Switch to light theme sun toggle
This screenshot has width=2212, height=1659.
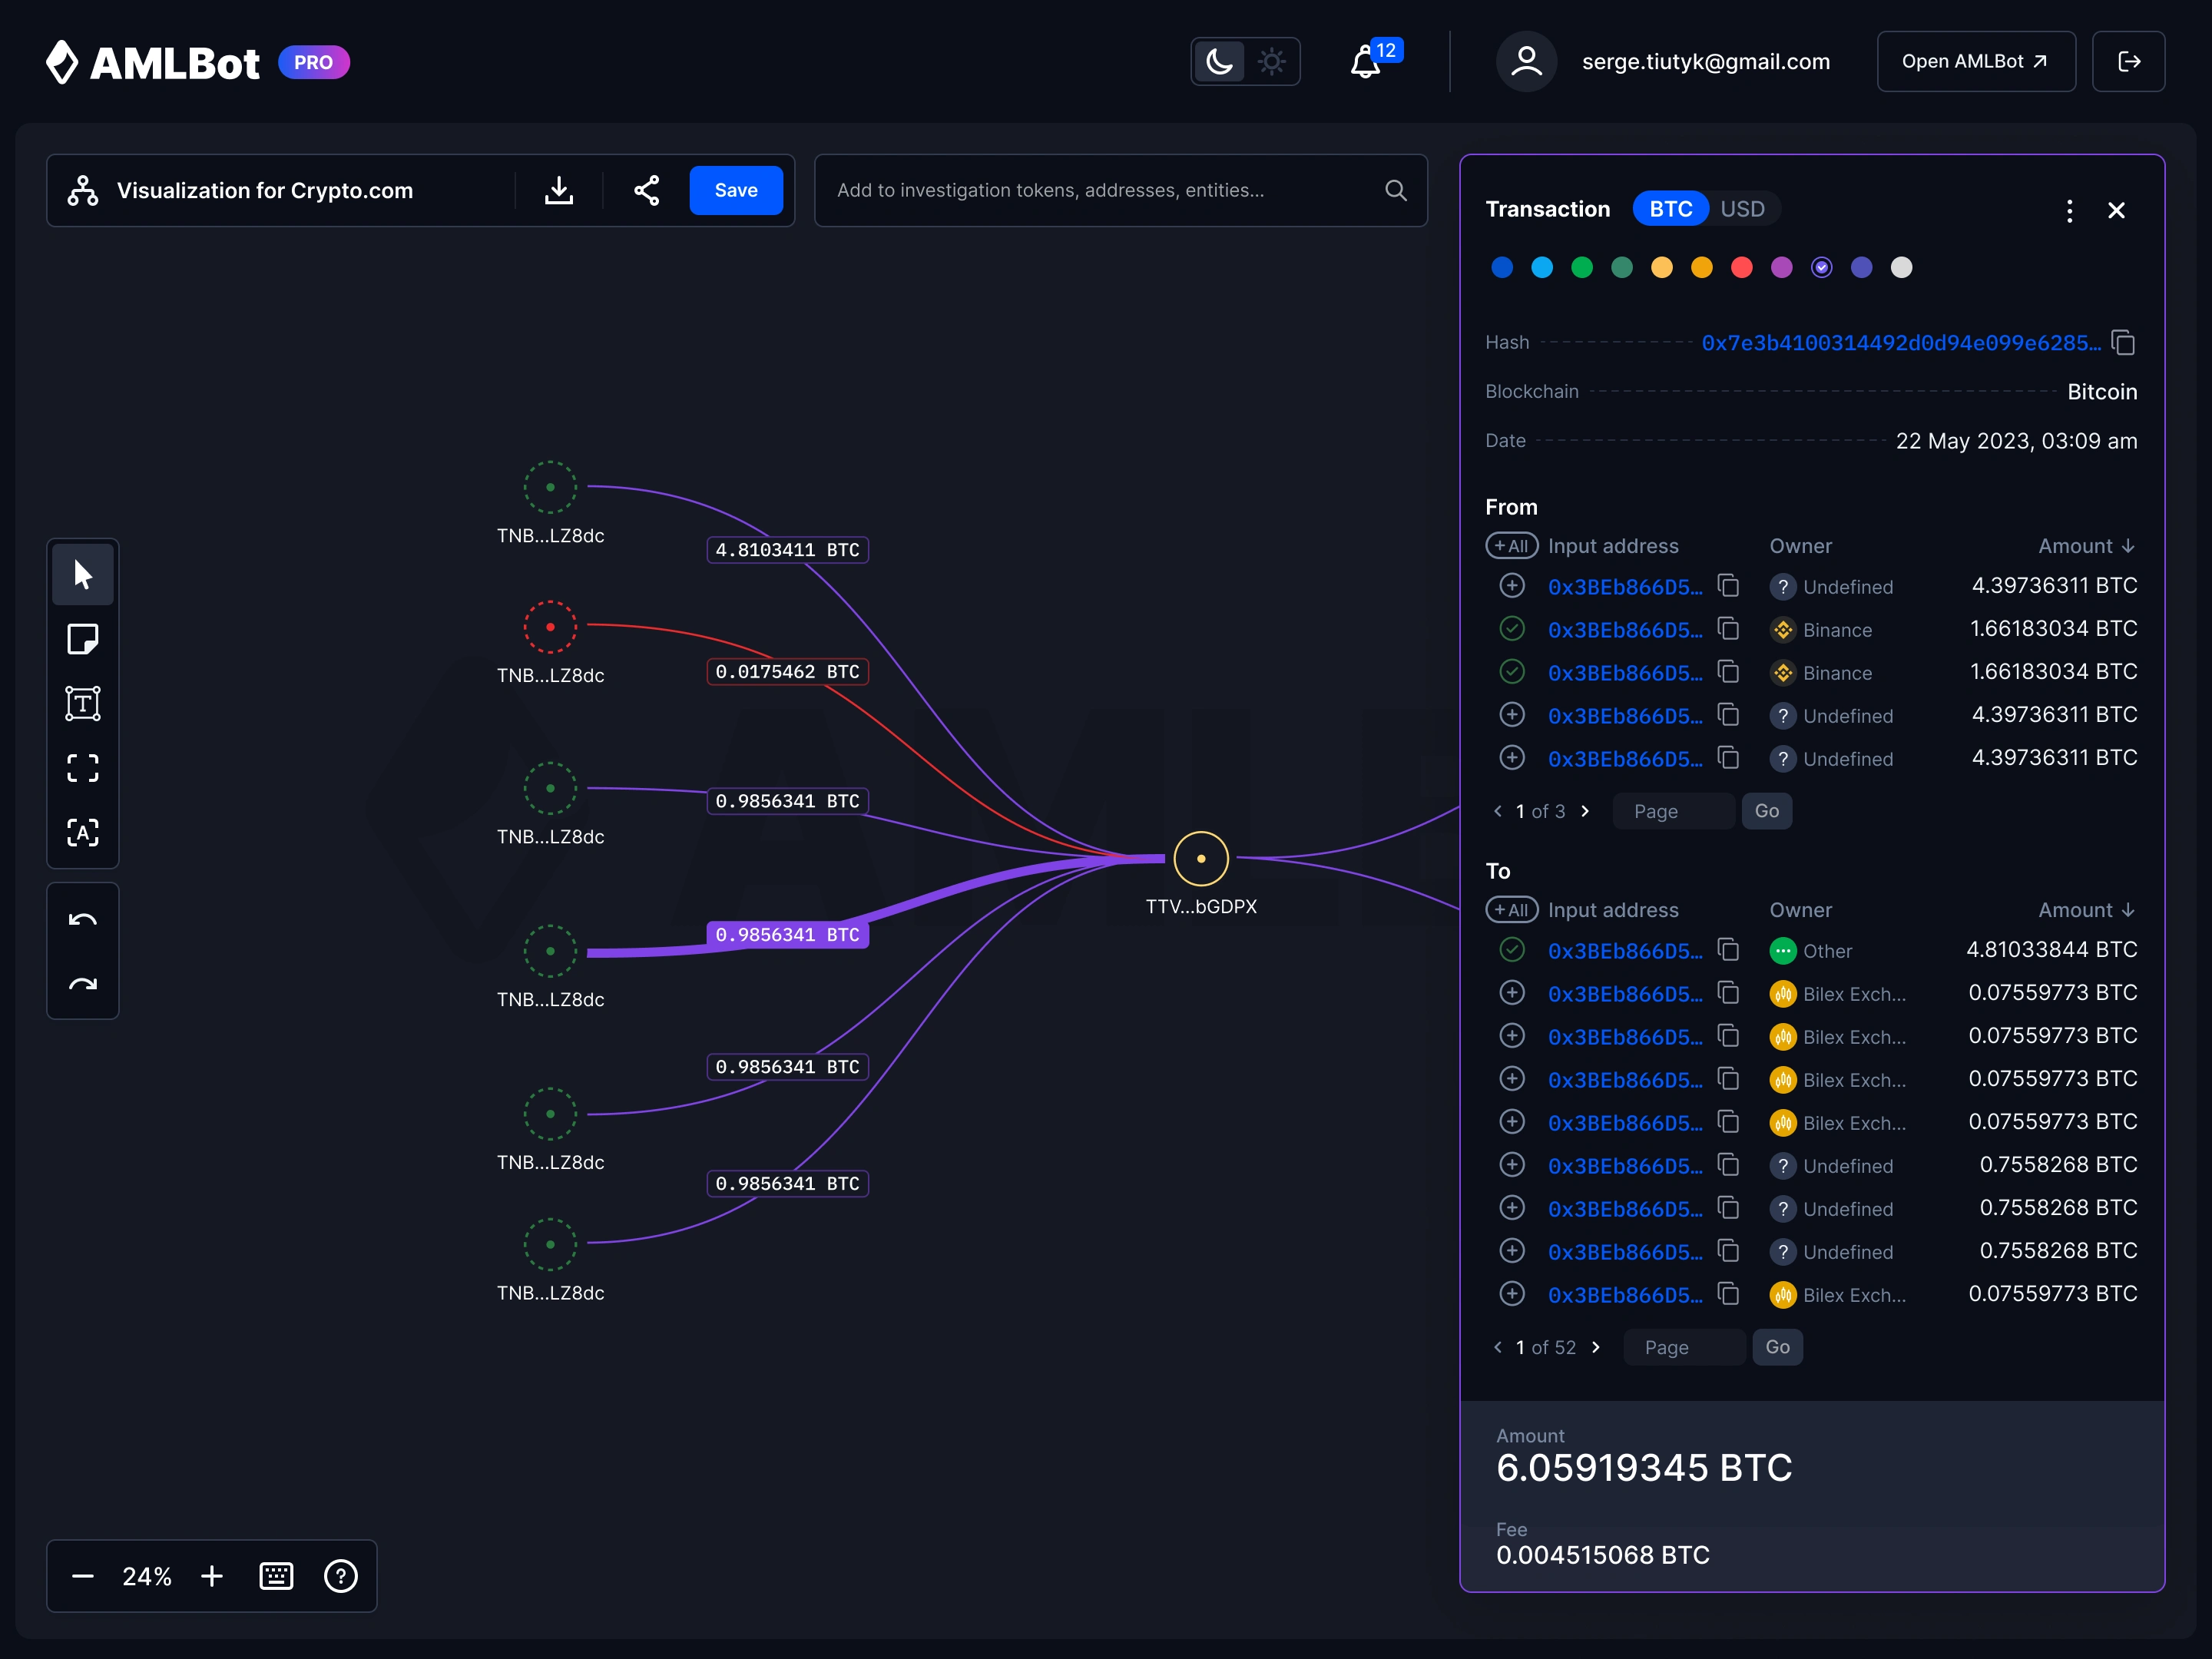pos(1271,62)
